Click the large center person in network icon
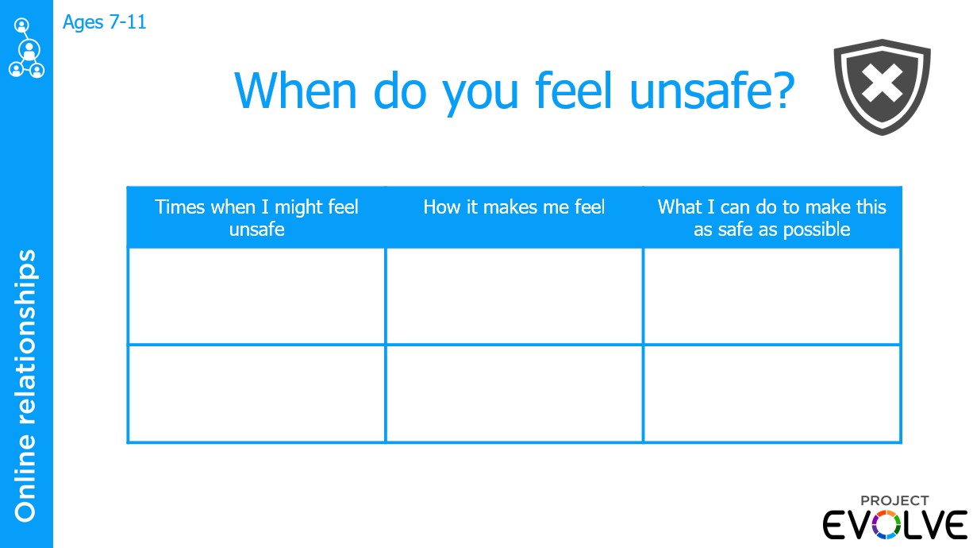This screenshot has width=973, height=548. point(29,50)
